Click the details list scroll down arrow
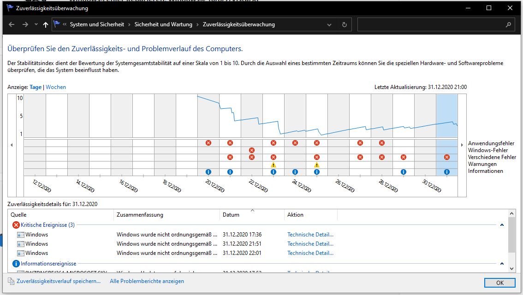 click(511, 269)
